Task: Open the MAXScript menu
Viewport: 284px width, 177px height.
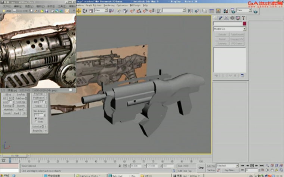Action: click(x=135, y=5)
